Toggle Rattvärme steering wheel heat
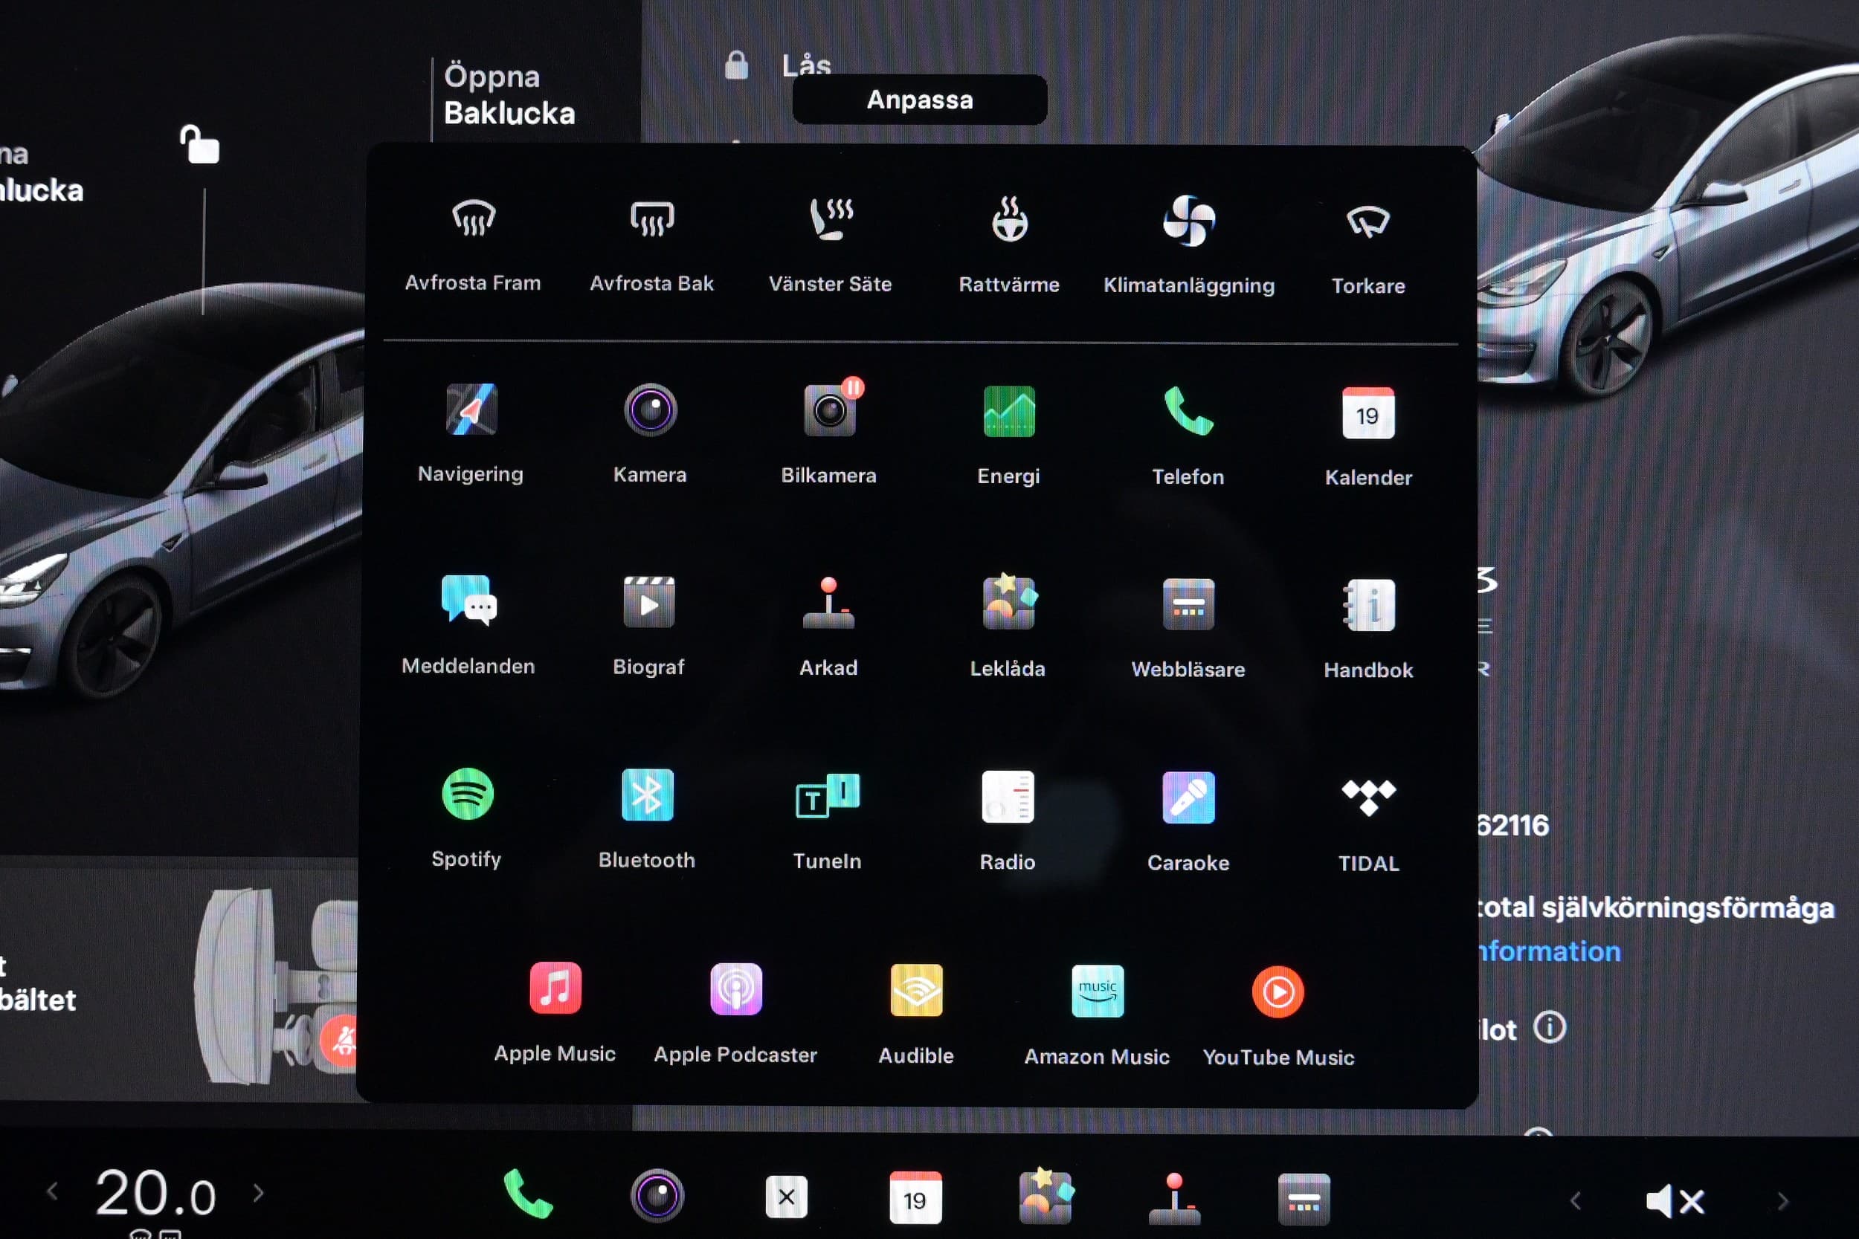1859x1239 pixels. [1009, 246]
